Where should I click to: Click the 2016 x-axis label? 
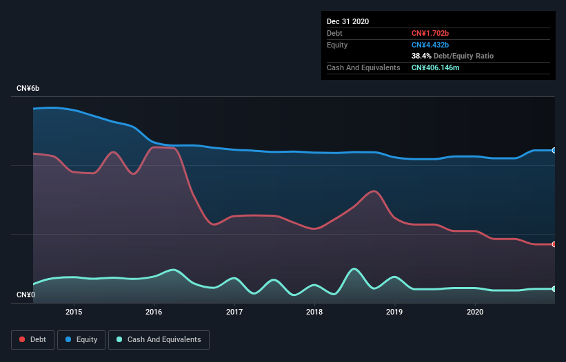(x=154, y=312)
